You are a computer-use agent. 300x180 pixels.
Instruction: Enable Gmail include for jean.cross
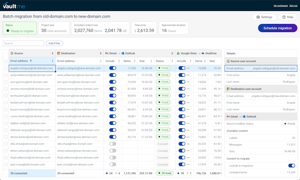113,164
